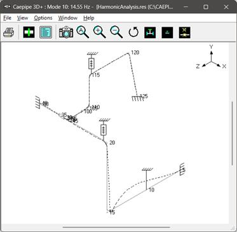
Task: Open the File menu
Action: [7, 18]
